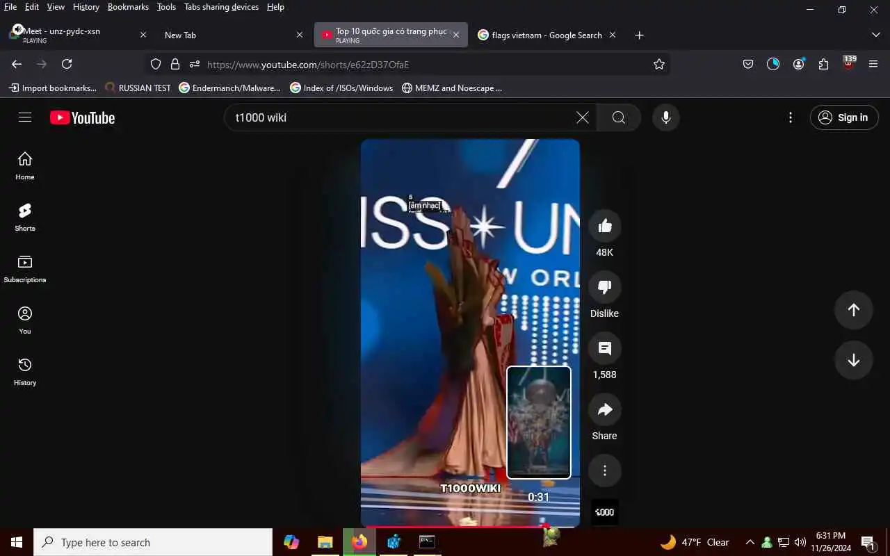
Task: Open Tabs sharing devices menu
Action: point(221,7)
